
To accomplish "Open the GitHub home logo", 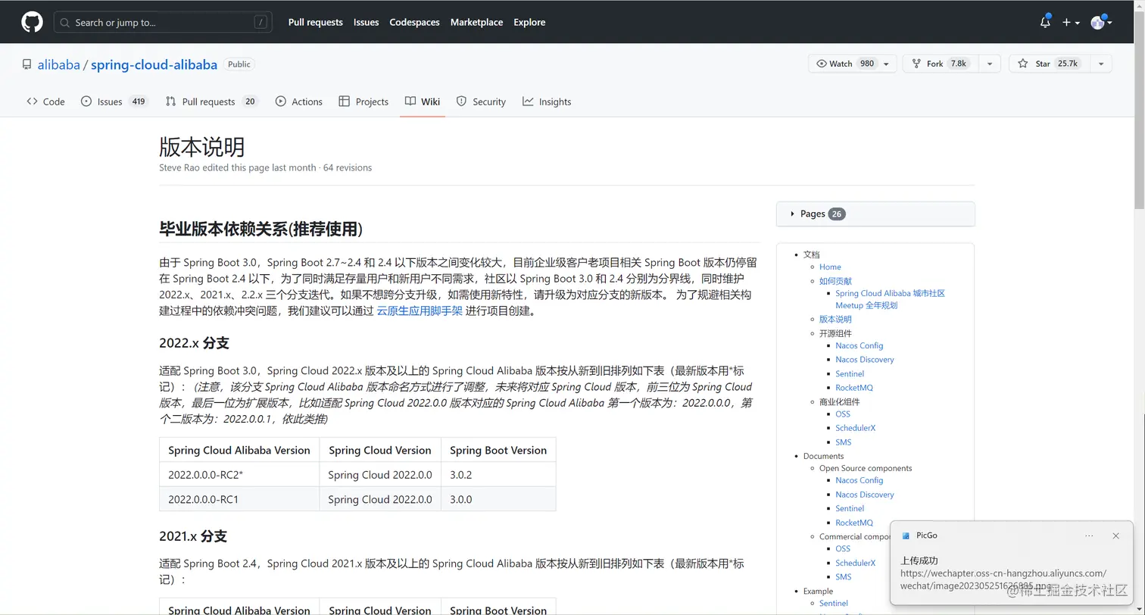I will click(32, 22).
